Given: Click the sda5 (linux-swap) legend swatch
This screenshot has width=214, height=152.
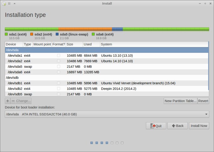Looking at the screenshot, I should pos(57,34).
